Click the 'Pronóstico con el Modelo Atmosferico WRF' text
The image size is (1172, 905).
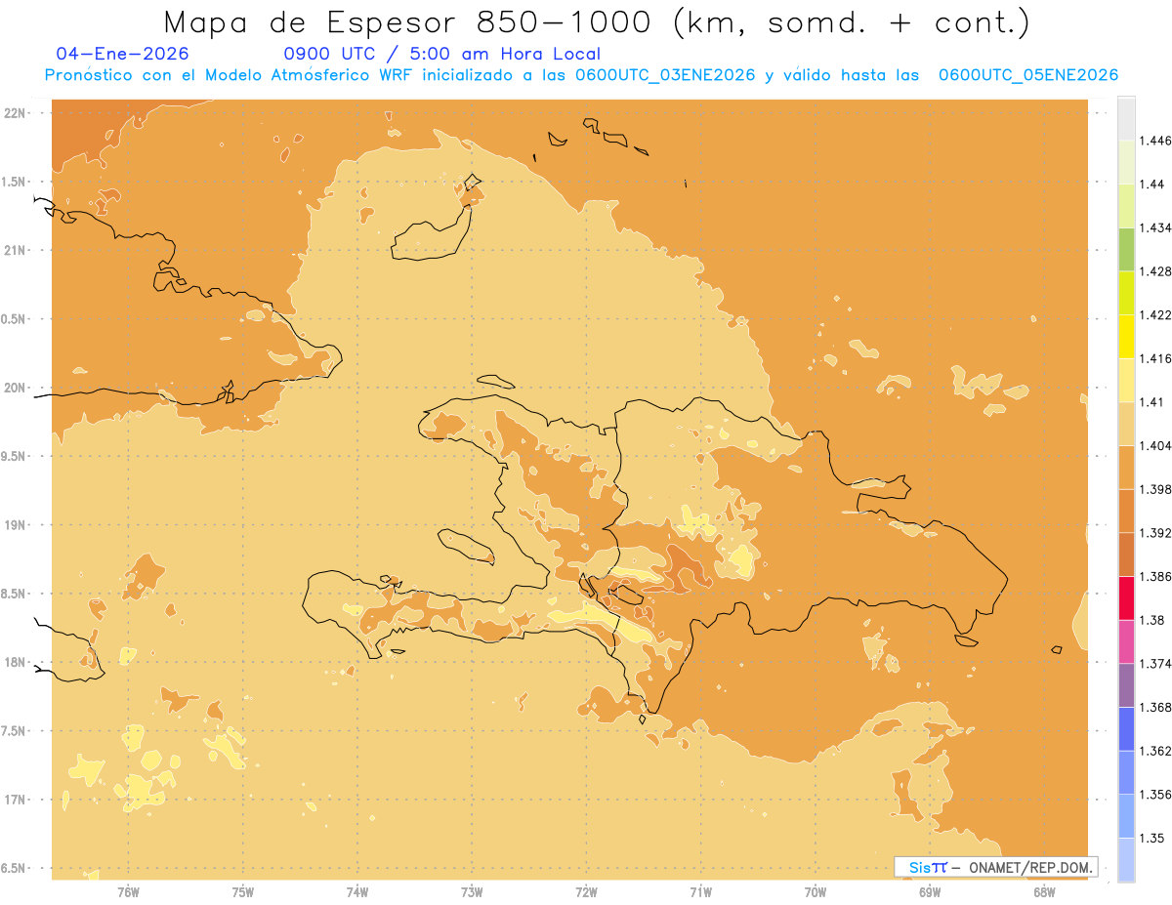click(230, 75)
